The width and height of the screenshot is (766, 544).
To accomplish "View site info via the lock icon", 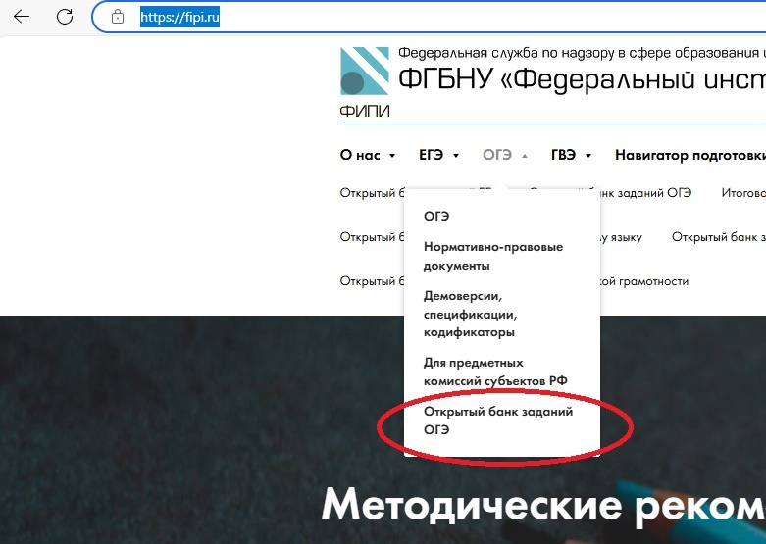I will coord(118,17).
